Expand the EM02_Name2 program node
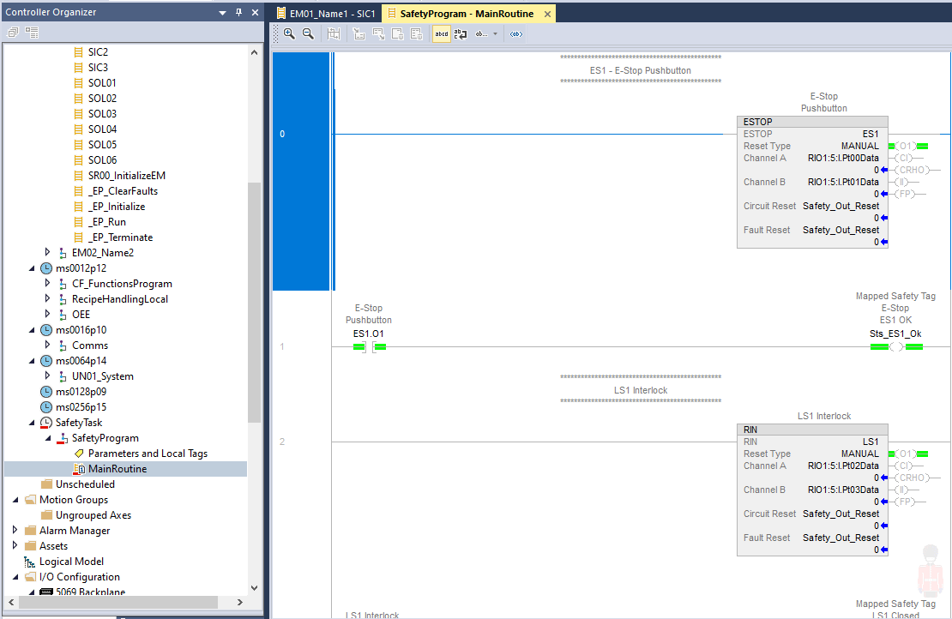The image size is (952, 619). [x=48, y=253]
